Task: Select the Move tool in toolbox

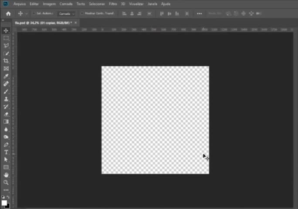Action: point(6,30)
